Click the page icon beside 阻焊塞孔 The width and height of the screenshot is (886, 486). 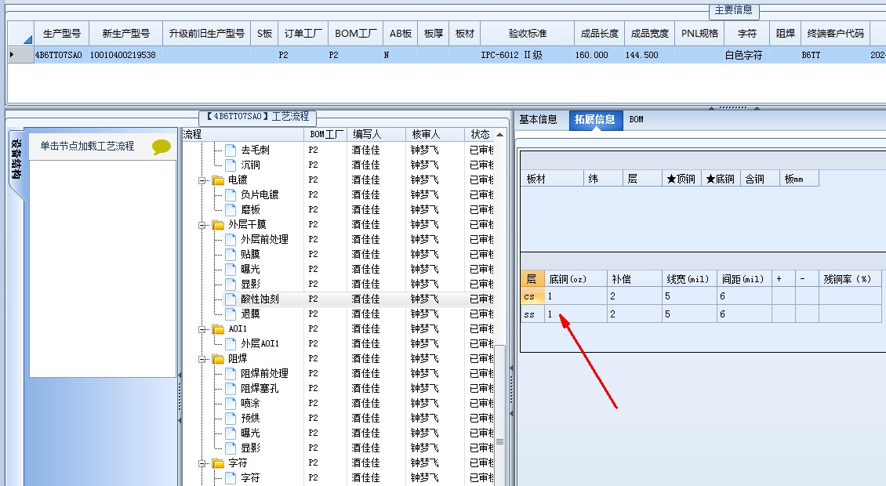point(231,388)
